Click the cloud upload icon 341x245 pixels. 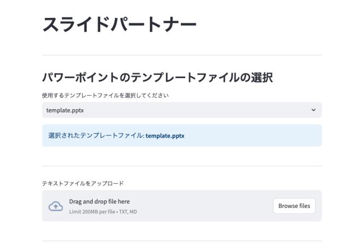point(55,206)
